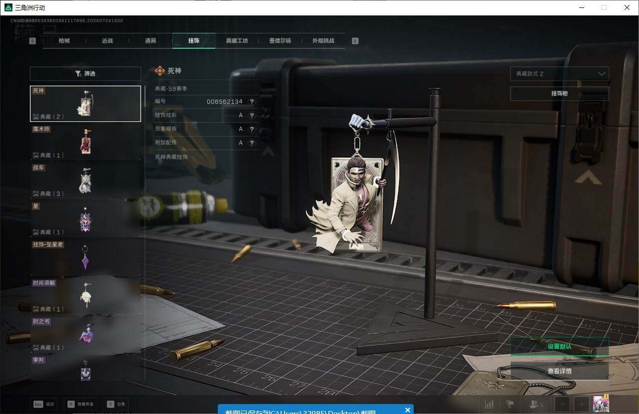Viewport: 639px width, 414px height.
Task: Click the 典藏 icon on the 星 item
Action: [x=36, y=232]
